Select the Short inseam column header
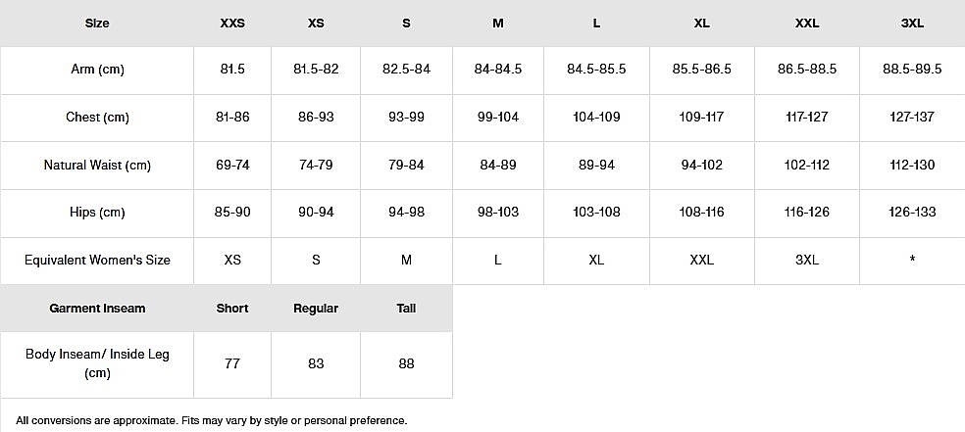Image resolution: width=965 pixels, height=432 pixels. pyautogui.click(x=232, y=309)
